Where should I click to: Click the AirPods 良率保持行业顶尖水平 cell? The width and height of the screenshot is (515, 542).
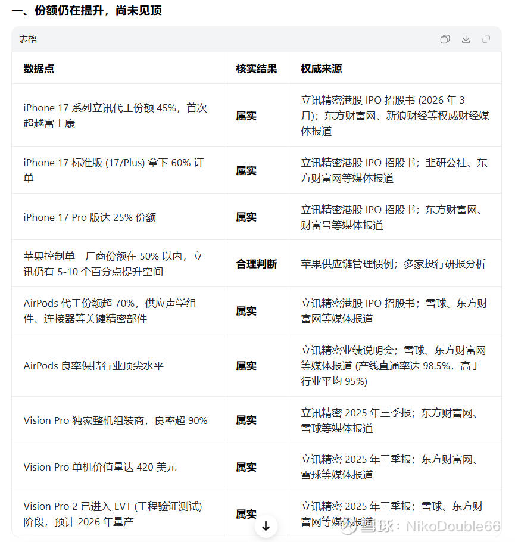tap(118, 365)
